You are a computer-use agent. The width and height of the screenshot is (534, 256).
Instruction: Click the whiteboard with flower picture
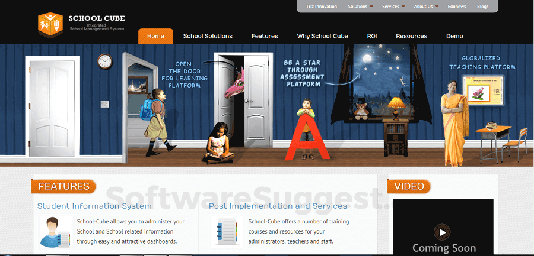pos(484,90)
